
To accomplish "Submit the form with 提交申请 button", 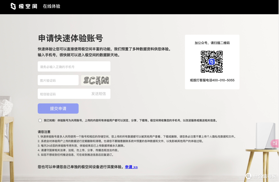I will click(x=58, y=109).
